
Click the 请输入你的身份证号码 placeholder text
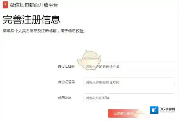pyautogui.click(x=102, y=82)
